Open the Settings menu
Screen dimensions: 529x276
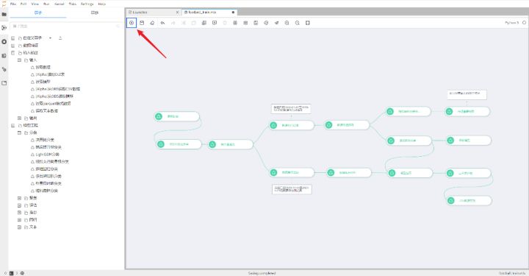point(87,4)
